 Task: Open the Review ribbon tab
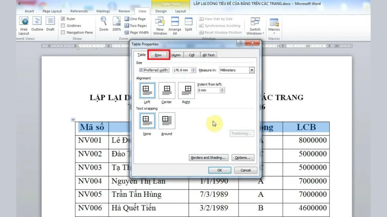click(124, 11)
